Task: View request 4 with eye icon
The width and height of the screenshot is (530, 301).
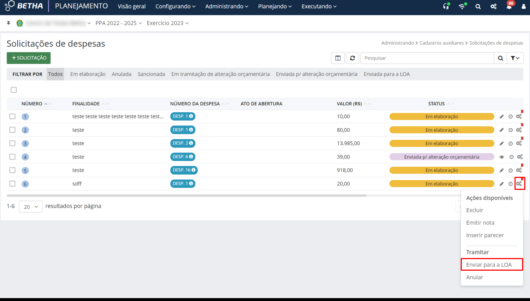Action: tap(501, 157)
